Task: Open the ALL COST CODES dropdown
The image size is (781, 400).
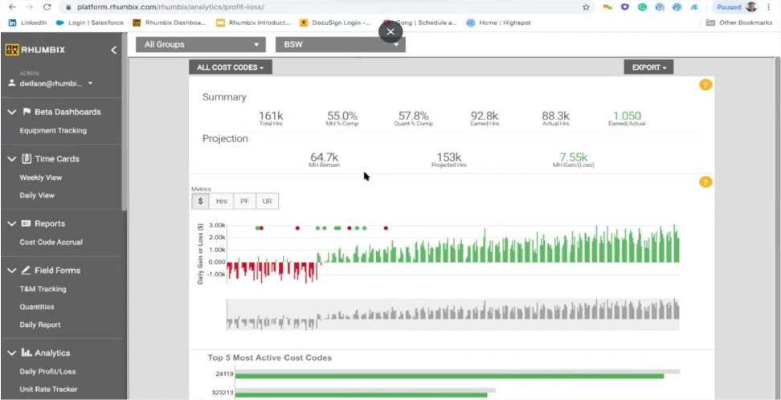Action: [x=231, y=67]
